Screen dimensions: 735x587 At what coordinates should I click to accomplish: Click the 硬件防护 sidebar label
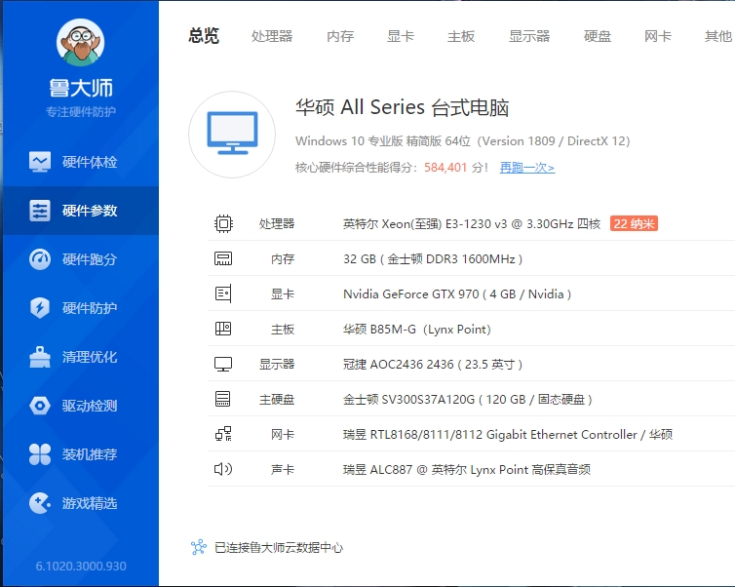[x=90, y=308]
